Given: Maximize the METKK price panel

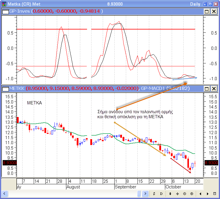Looking at the screenshot, I should pos(206,88).
